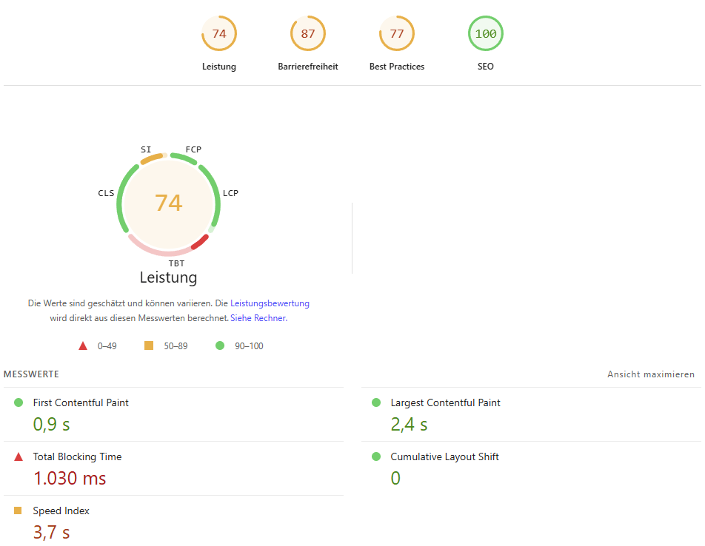Open the Siehe Rechner link
The width and height of the screenshot is (705, 546).
[x=258, y=317]
